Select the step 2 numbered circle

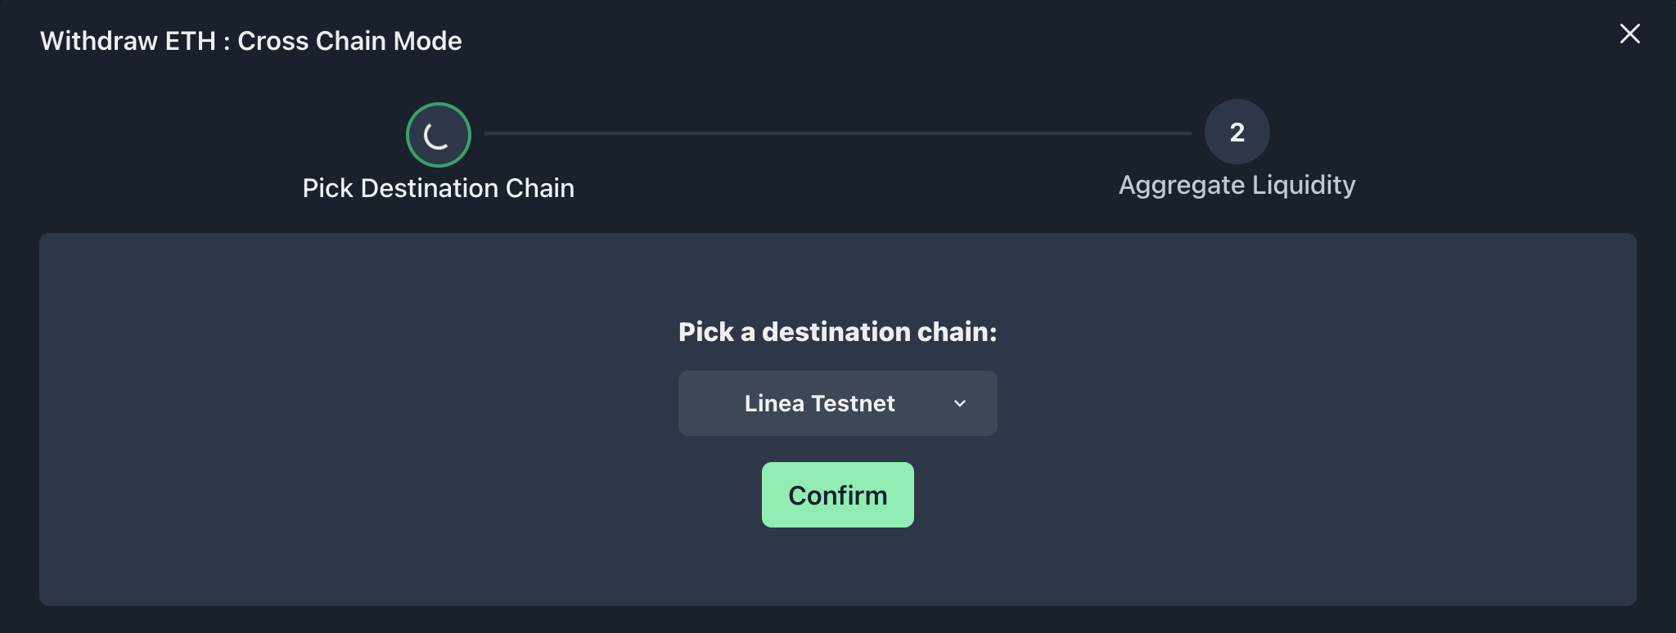tap(1237, 132)
